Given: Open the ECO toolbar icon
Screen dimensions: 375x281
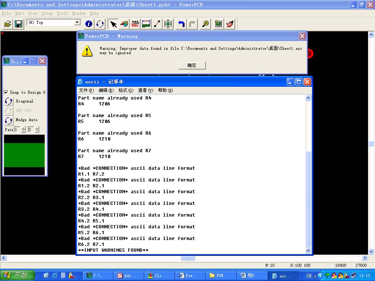Looking at the screenshot, I should [157, 24].
